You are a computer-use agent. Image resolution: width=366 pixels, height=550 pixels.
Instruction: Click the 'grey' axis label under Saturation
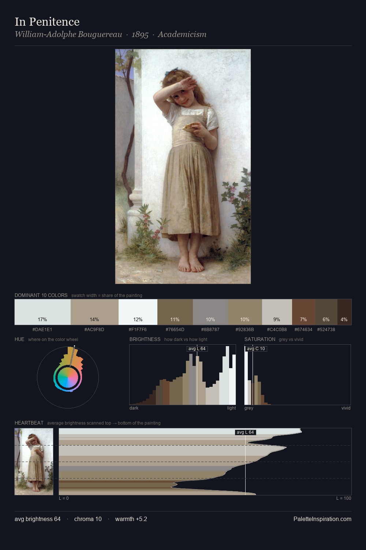[249, 408]
